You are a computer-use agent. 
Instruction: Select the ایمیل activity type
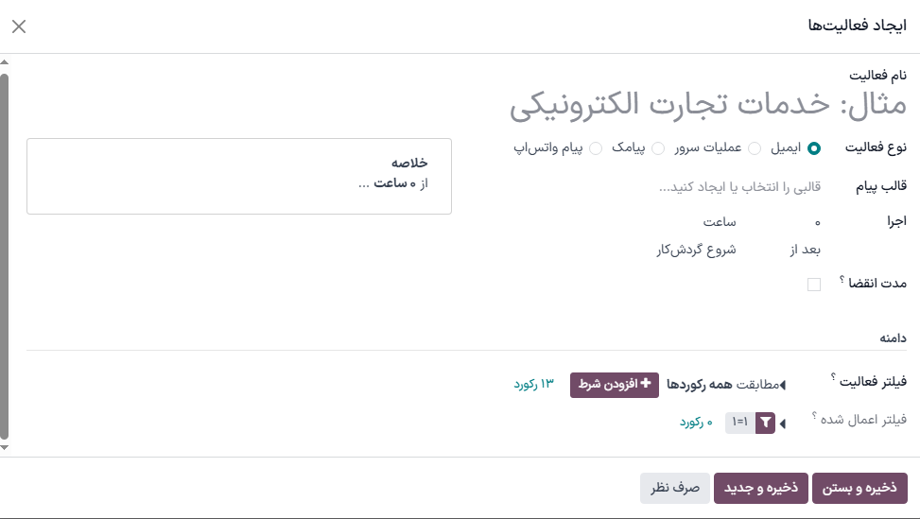[x=814, y=148]
